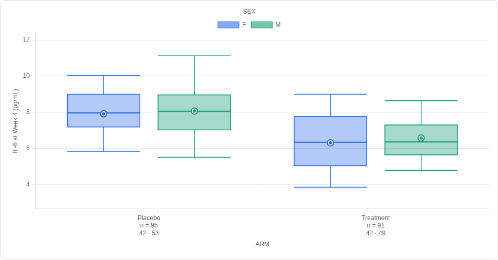Toggle the F series legend swatch
Viewport: 498px width, 260px height.
pyautogui.click(x=229, y=25)
